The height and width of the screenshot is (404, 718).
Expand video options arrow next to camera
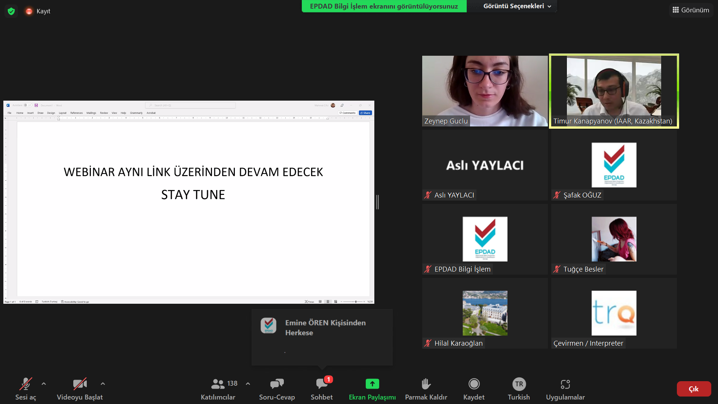pyautogui.click(x=103, y=384)
